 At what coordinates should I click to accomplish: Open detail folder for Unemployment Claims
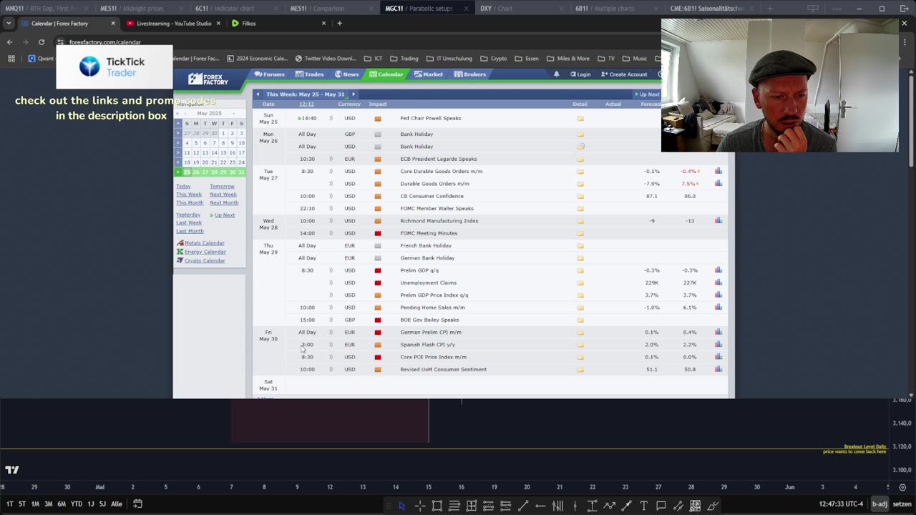(580, 283)
